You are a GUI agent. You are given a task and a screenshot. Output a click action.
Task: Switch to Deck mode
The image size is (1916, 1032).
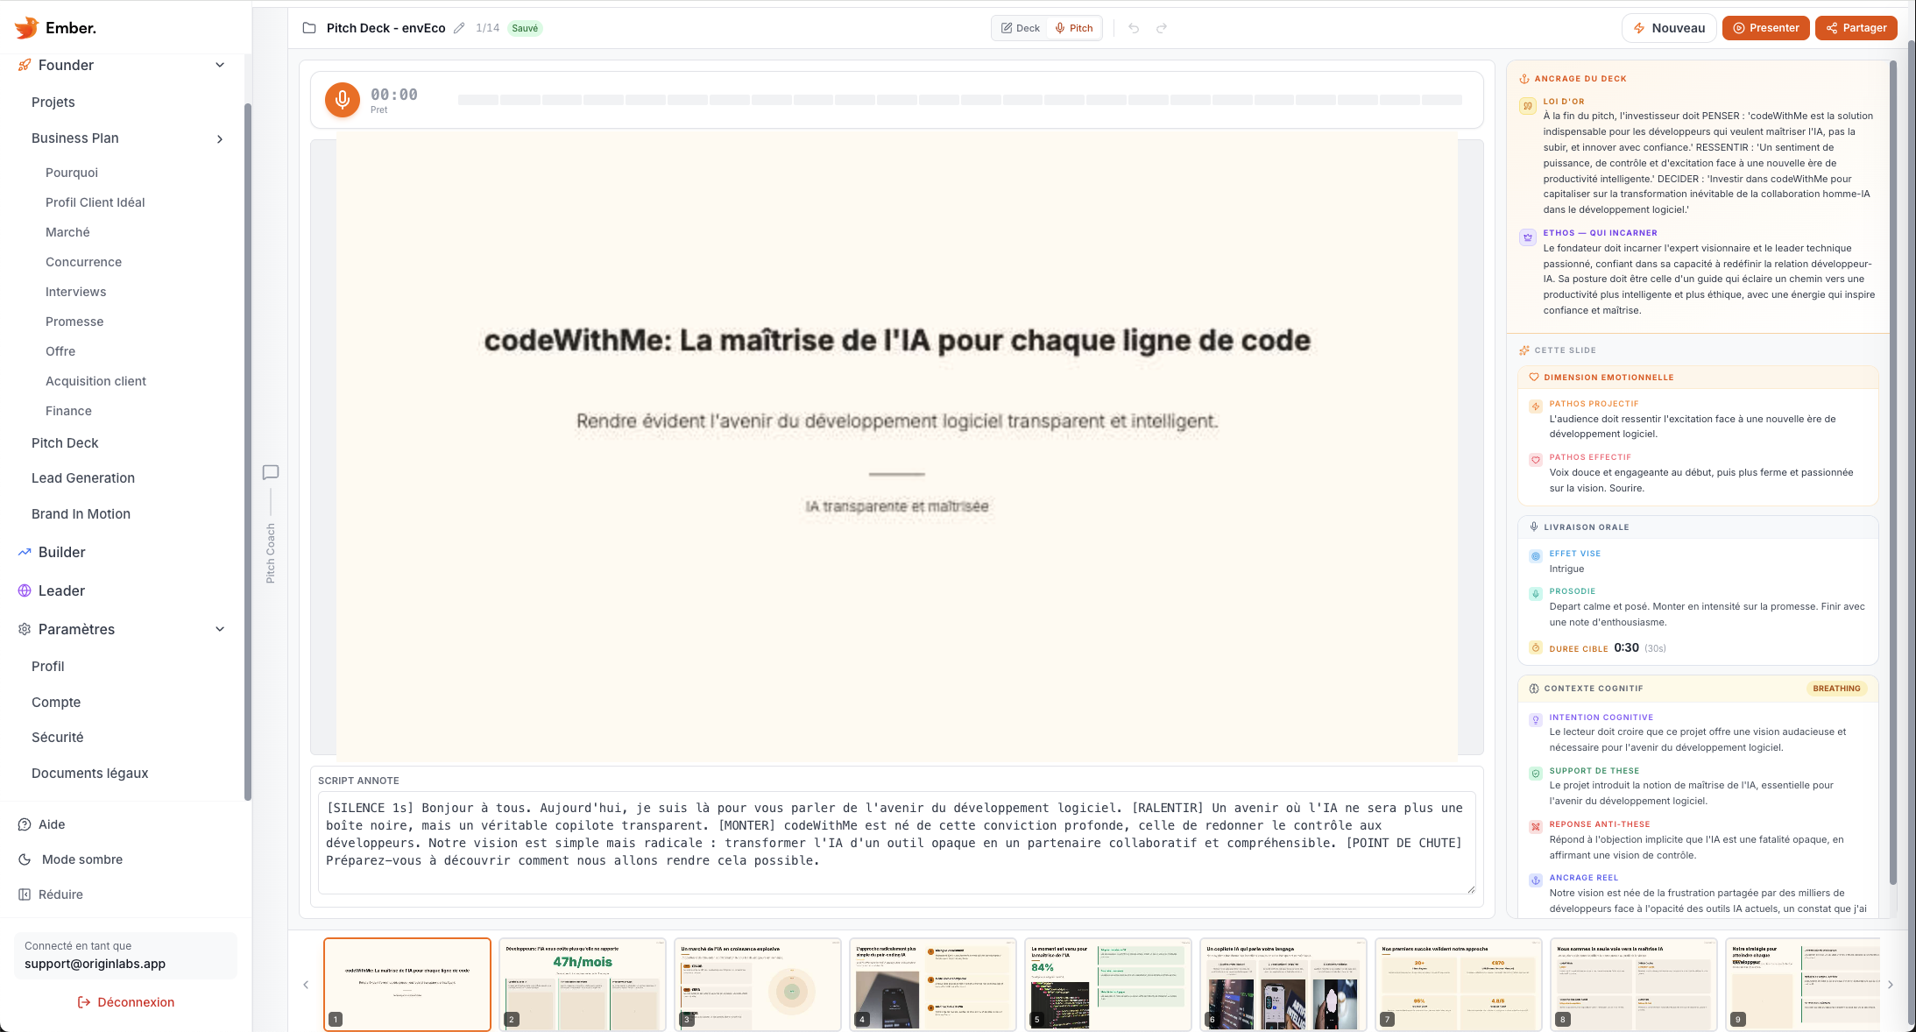pos(1019,27)
